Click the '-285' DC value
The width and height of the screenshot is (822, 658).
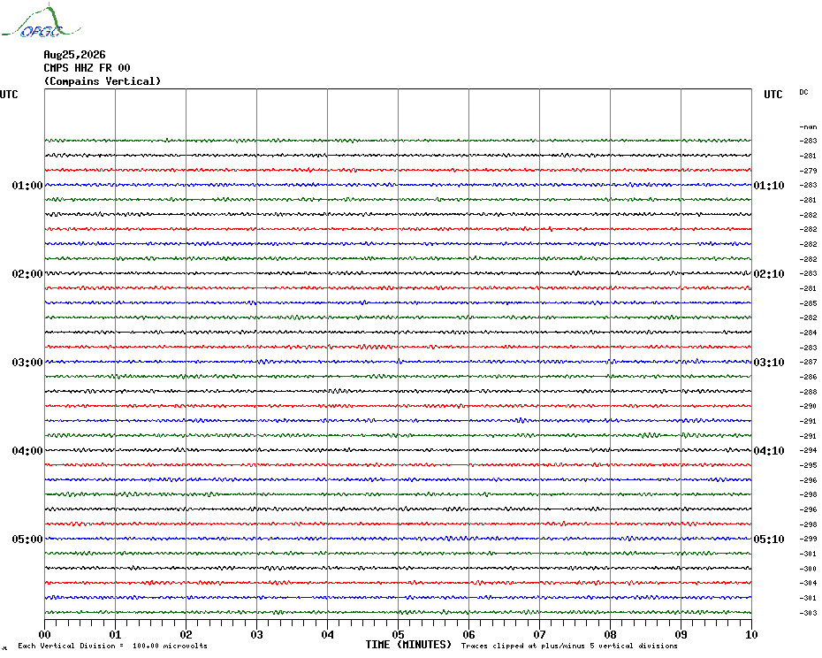809,303
